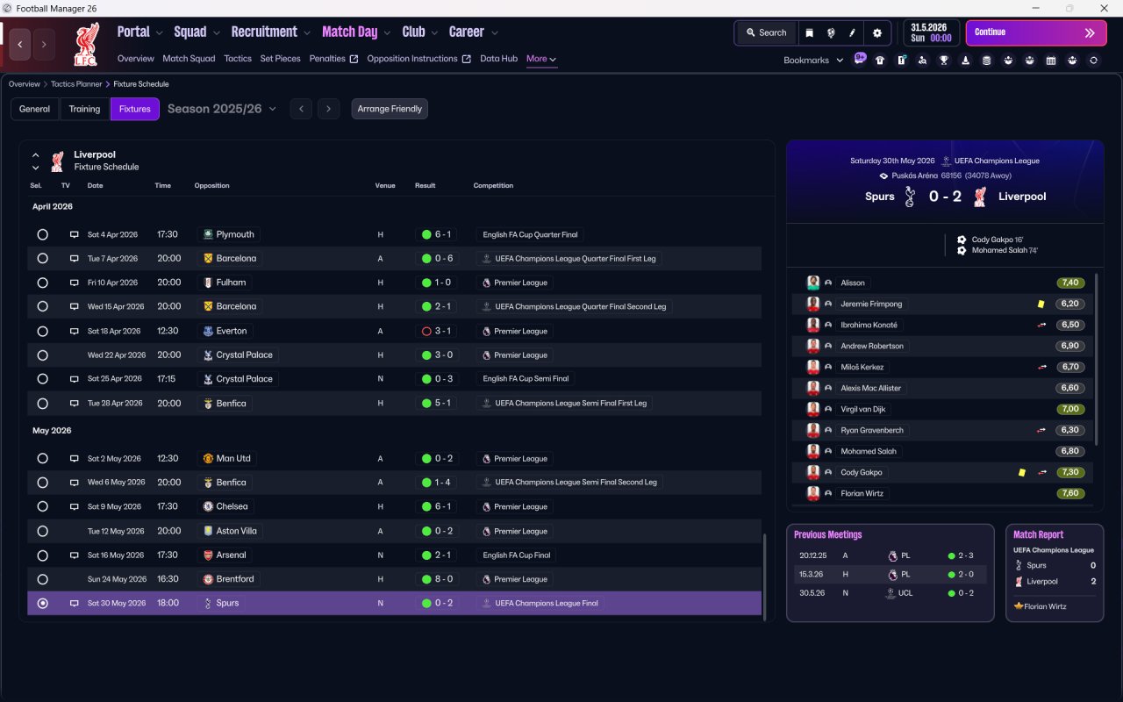Select the Plymouth fixture radio button

coord(42,234)
